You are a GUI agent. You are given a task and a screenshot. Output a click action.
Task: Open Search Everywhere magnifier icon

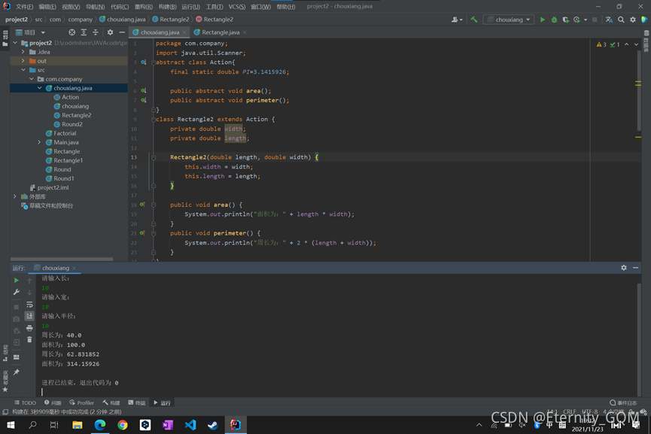tap(621, 20)
